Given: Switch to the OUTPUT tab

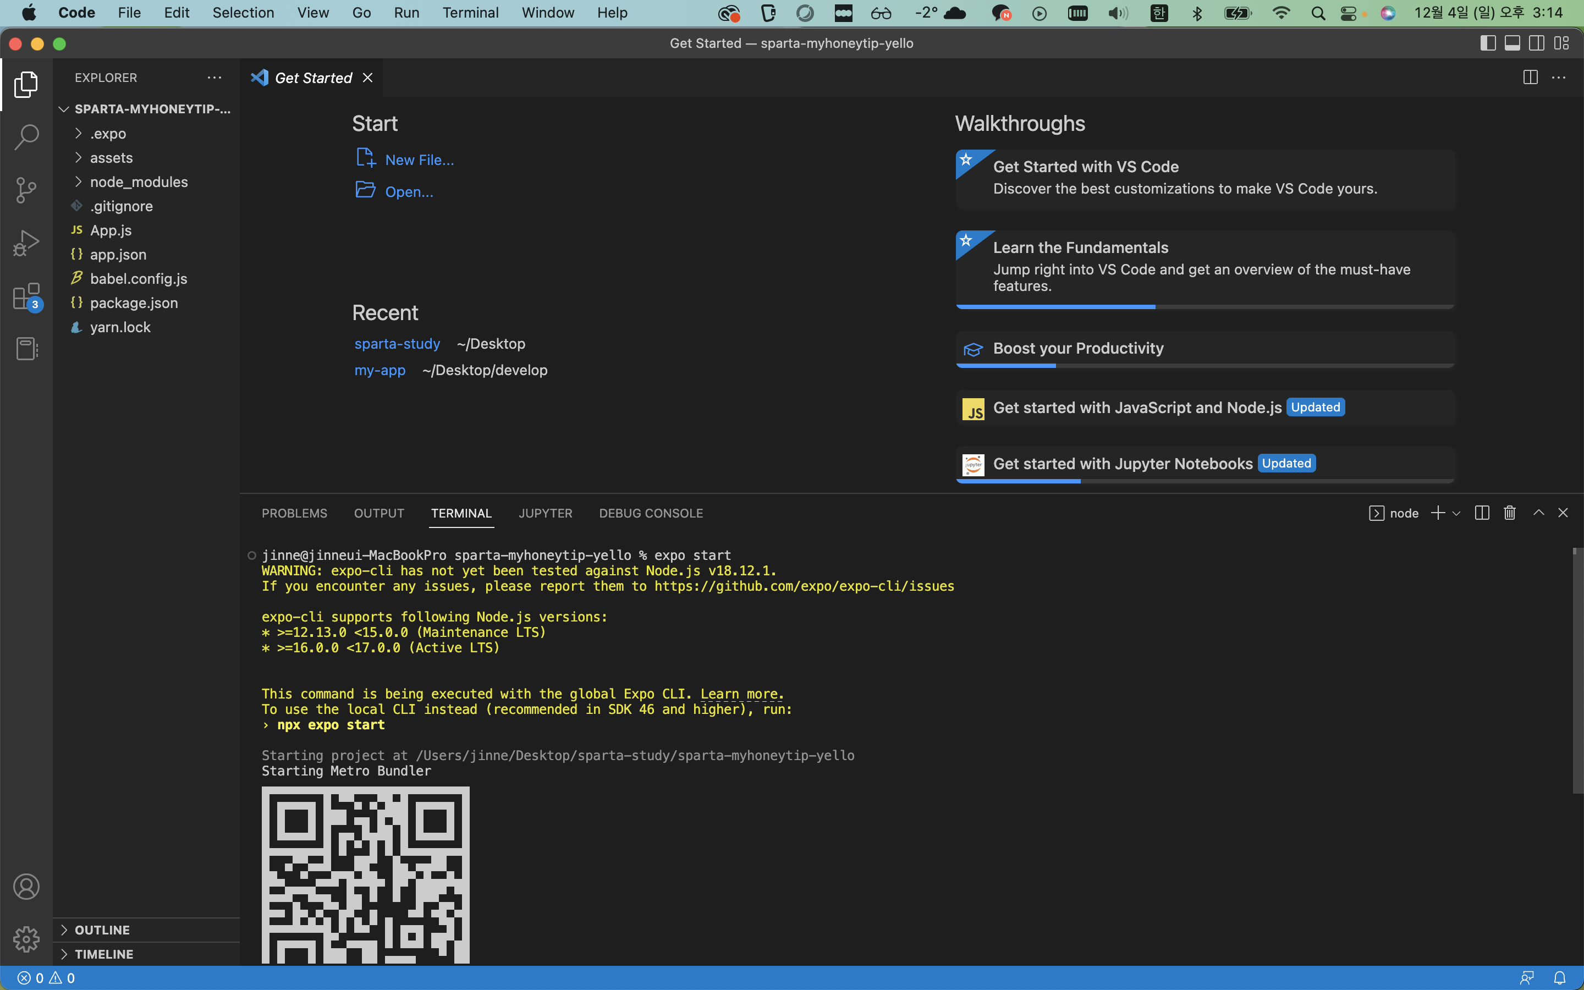Looking at the screenshot, I should [x=379, y=513].
